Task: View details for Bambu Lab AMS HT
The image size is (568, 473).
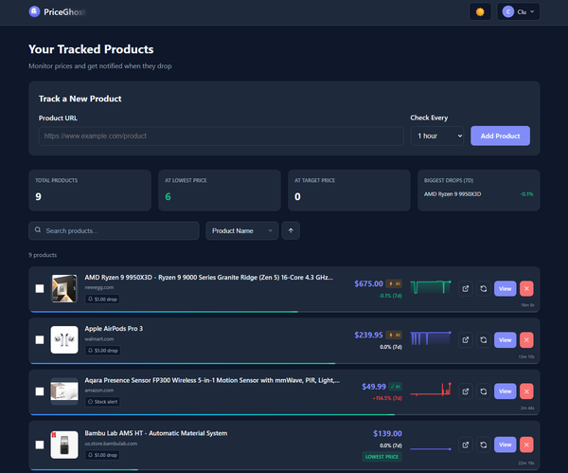Action: pos(505,444)
